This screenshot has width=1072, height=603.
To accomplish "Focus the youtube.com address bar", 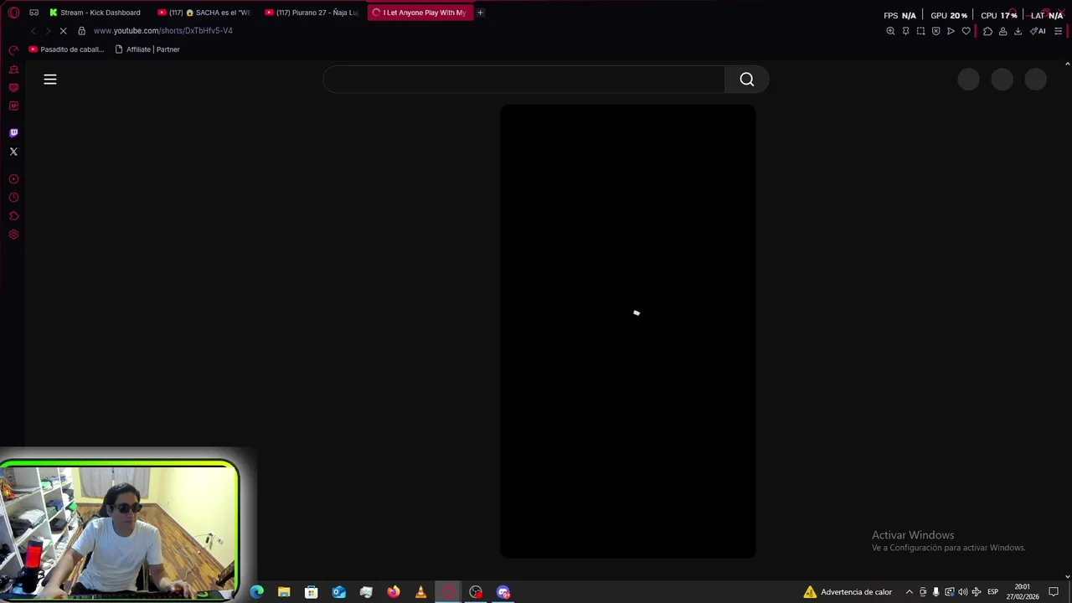I will tap(163, 31).
